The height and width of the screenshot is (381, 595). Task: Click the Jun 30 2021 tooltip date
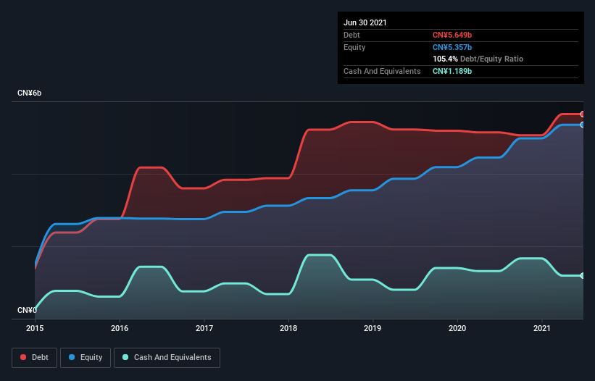click(365, 22)
